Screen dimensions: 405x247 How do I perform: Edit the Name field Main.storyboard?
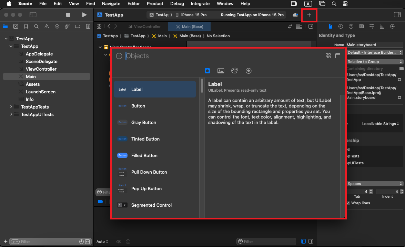(374, 45)
